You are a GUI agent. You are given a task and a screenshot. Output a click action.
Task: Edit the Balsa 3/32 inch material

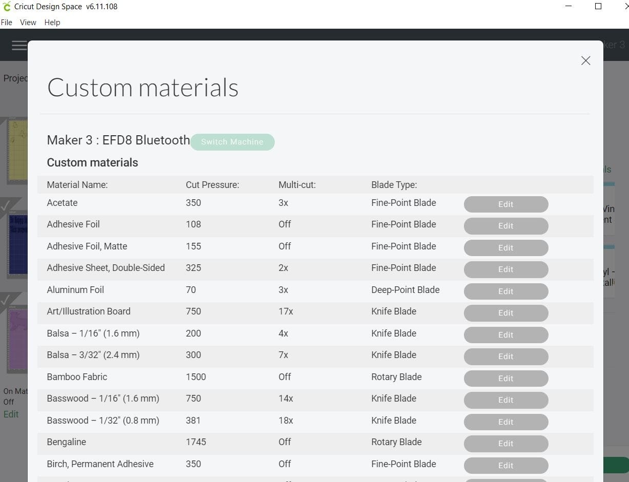pyautogui.click(x=505, y=357)
